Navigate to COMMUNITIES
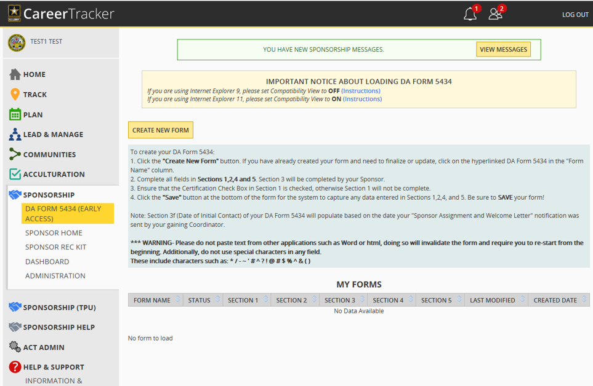 (x=49, y=155)
